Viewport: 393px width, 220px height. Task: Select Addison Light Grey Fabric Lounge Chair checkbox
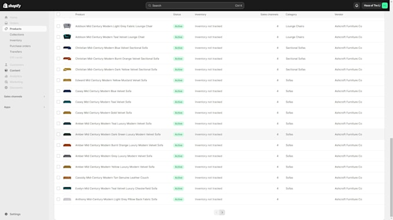tap(58, 26)
